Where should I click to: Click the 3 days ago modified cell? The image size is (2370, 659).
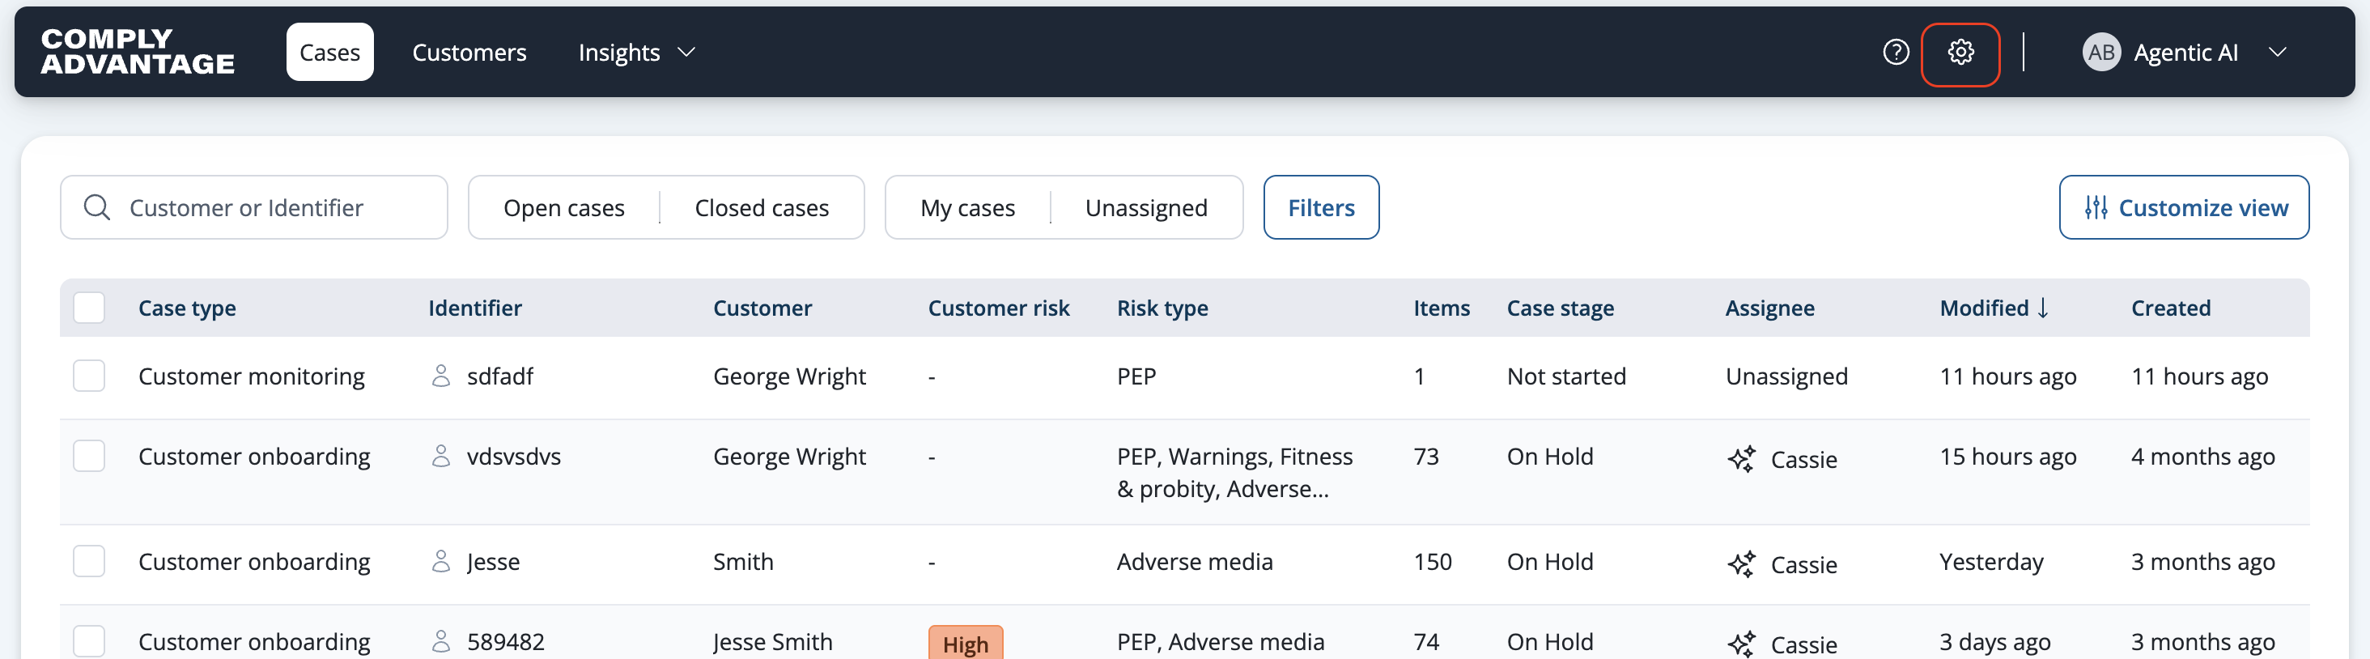(x=1995, y=643)
